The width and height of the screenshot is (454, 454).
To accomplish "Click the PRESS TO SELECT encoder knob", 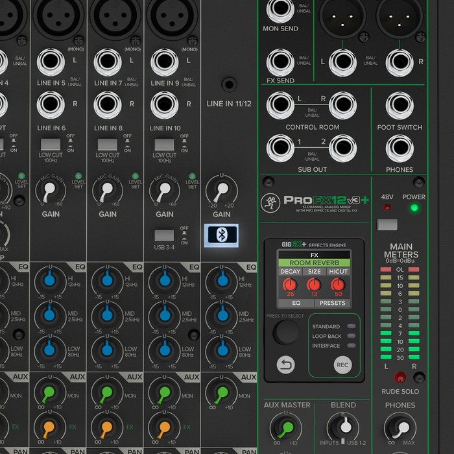I will click(x=286, y=332).
